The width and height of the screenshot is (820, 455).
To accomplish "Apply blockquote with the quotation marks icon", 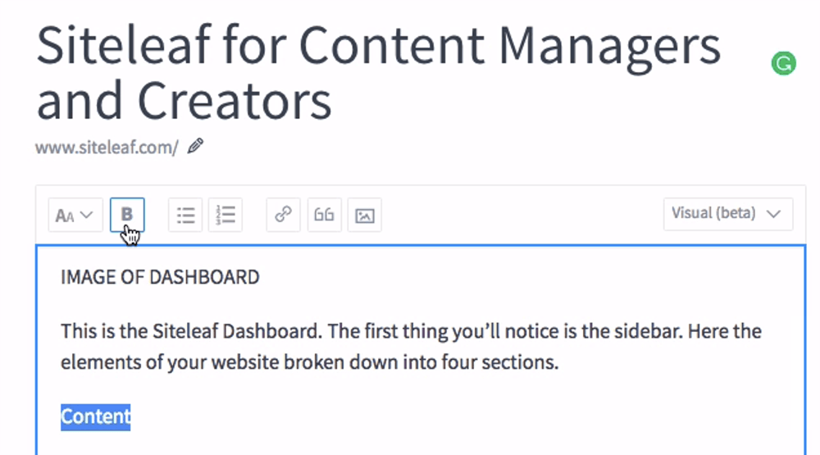I will (x=324, y=215).
